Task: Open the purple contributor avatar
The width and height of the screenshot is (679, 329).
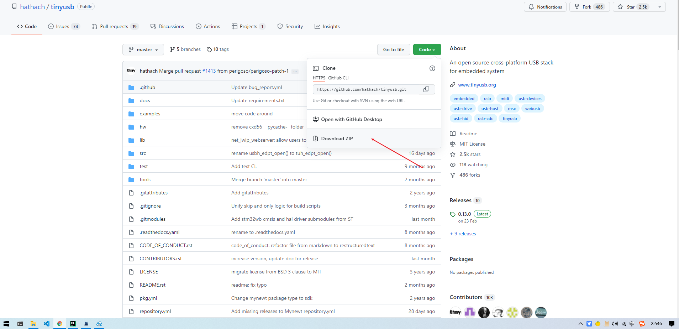Action: 469,312
